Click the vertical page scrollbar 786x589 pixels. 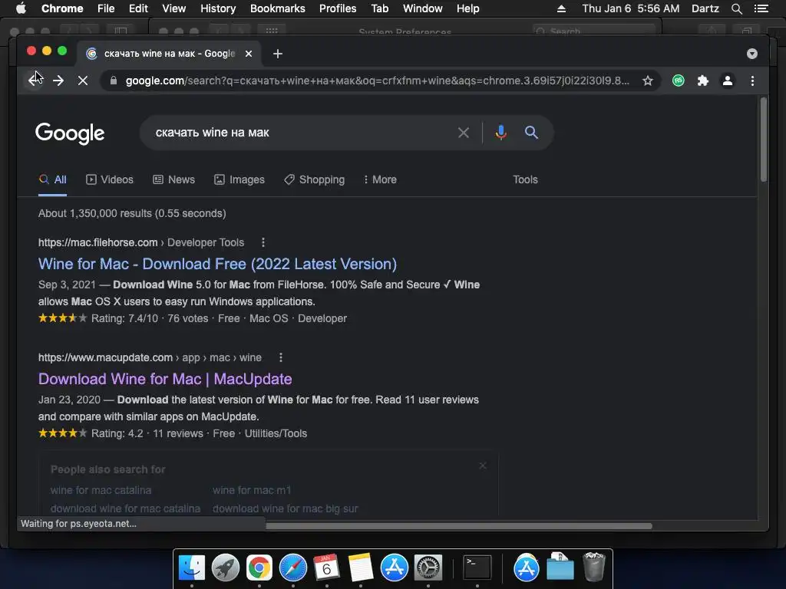[x=764, y=140]
